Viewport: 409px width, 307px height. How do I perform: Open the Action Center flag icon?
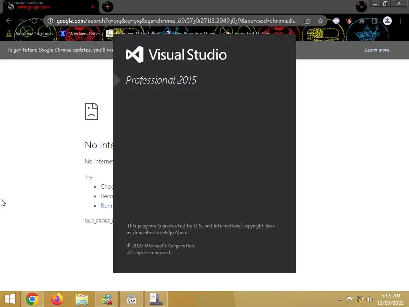point(350,299)
